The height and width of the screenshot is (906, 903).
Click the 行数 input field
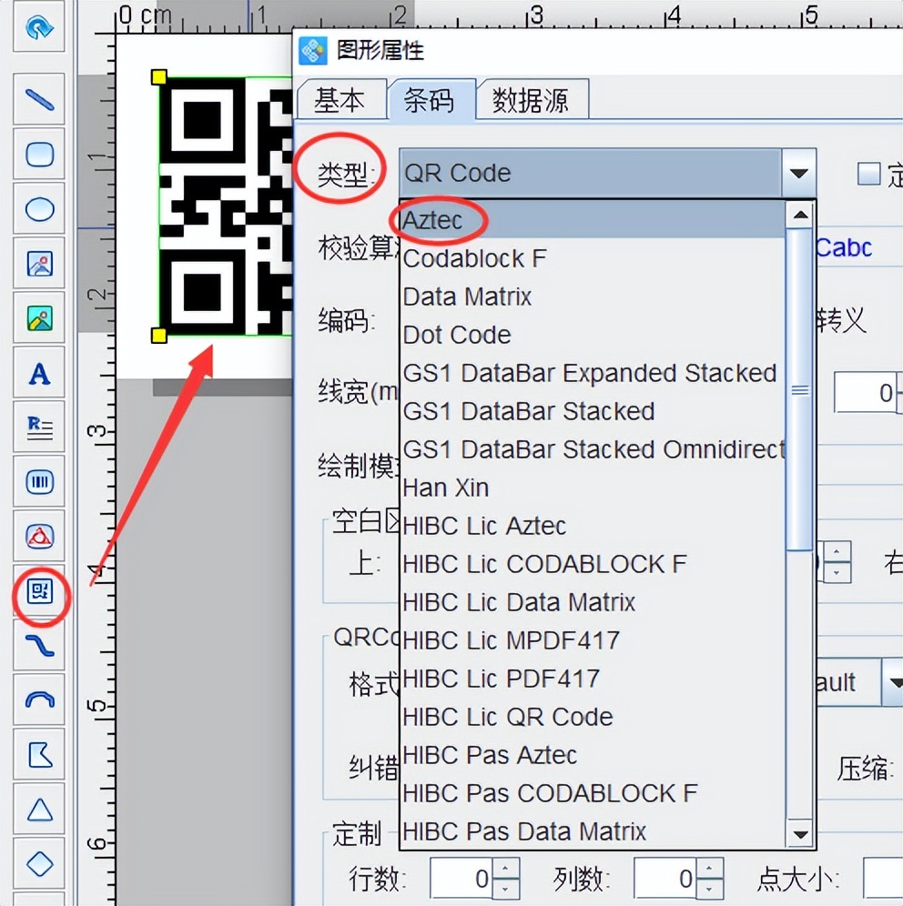[462, 879]
